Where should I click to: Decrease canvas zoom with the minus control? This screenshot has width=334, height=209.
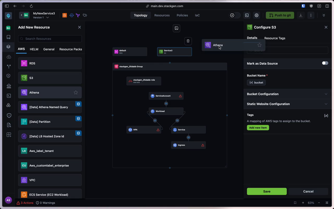click(x=319, y=203)
